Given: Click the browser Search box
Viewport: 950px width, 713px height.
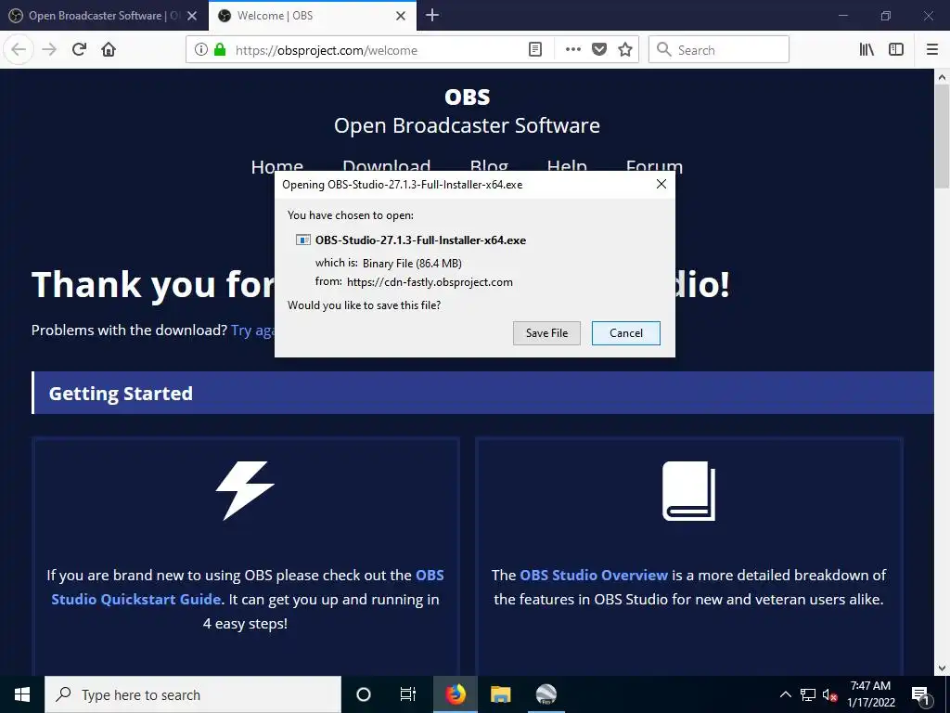Looking at the screenshot, I should [x=719, y=50].
